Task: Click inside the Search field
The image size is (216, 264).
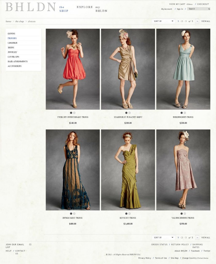Action: (197, 9)
